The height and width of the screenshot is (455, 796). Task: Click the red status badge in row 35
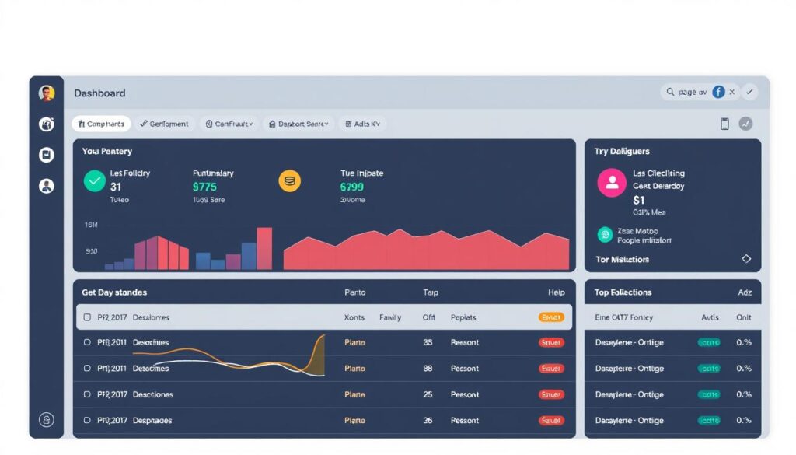pos(550,342)
